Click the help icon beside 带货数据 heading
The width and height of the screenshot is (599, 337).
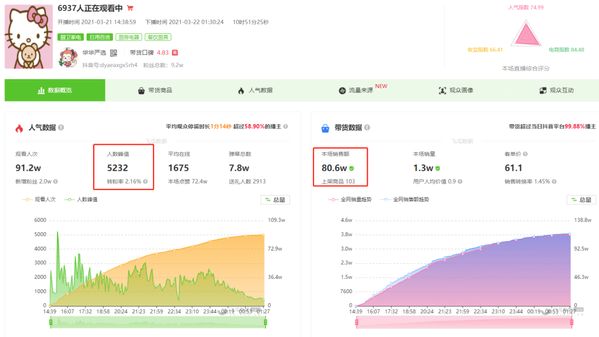367,127
